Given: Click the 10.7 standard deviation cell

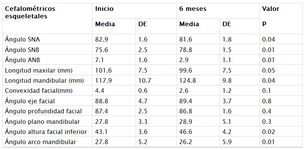Looking at the screenshot, I should tap(145, 80).
